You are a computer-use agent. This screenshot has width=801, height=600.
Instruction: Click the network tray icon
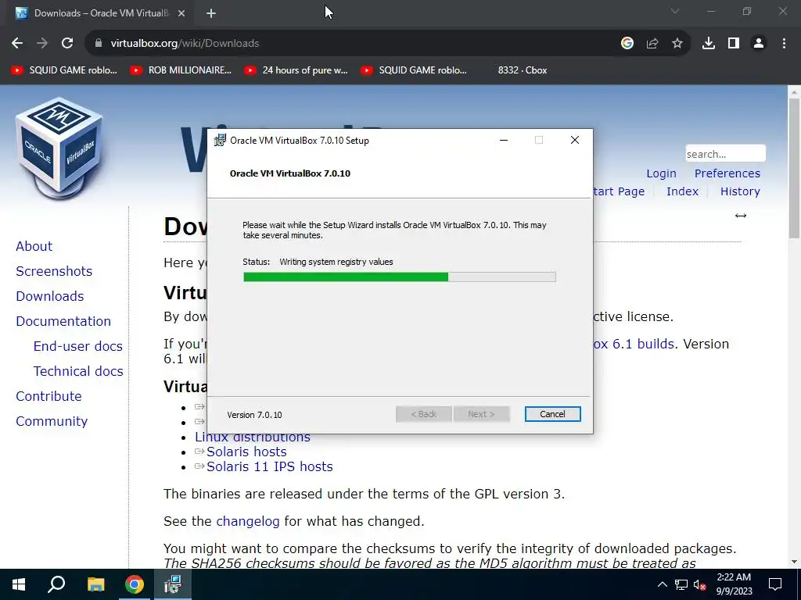[x=681, y=584]
